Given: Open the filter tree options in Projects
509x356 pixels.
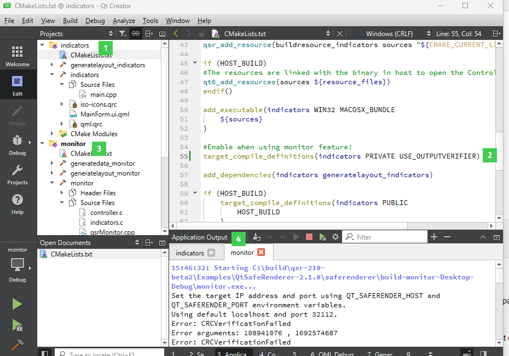Looking at the screenshot, I should coord(122,34).
